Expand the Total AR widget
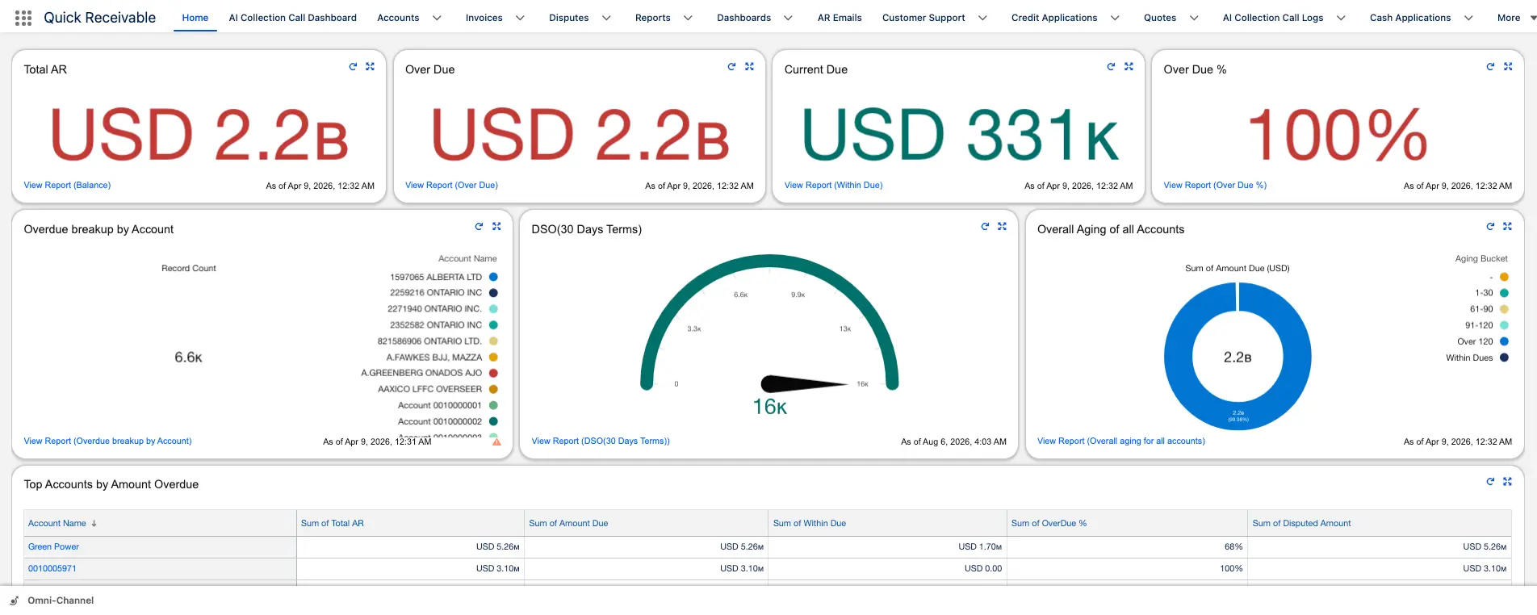The image size is (1537, 615). tap(370, 67)
